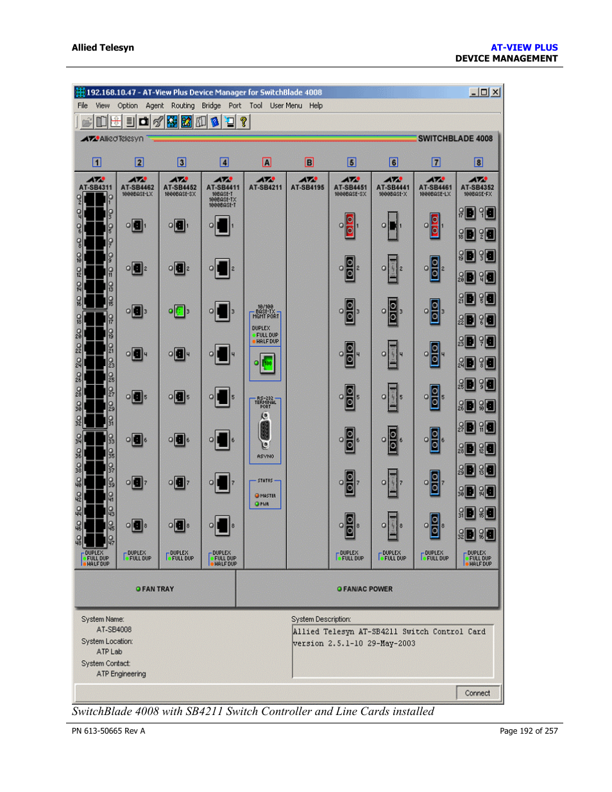The height and width of the screenshot is (792, 612).
Task: Click RJ45 port 4 on the AT-SB4411 card
Action: [223, 354]
